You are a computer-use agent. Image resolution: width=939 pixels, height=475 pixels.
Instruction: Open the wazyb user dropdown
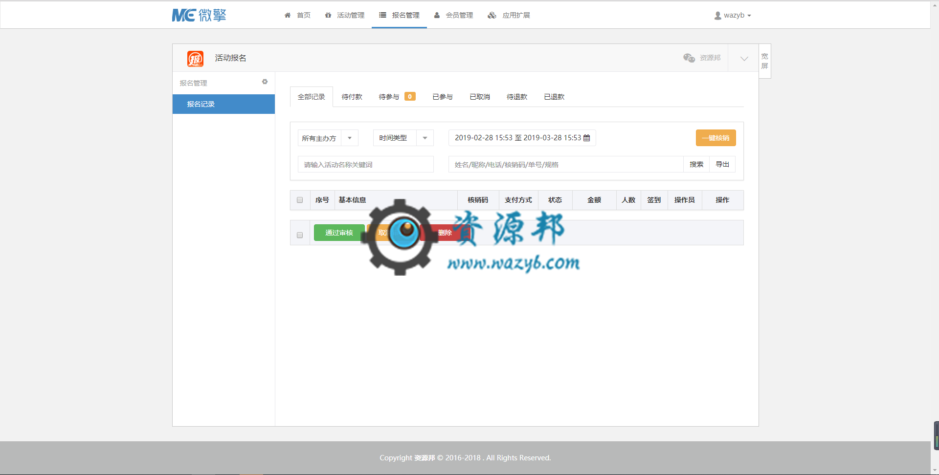733,15
